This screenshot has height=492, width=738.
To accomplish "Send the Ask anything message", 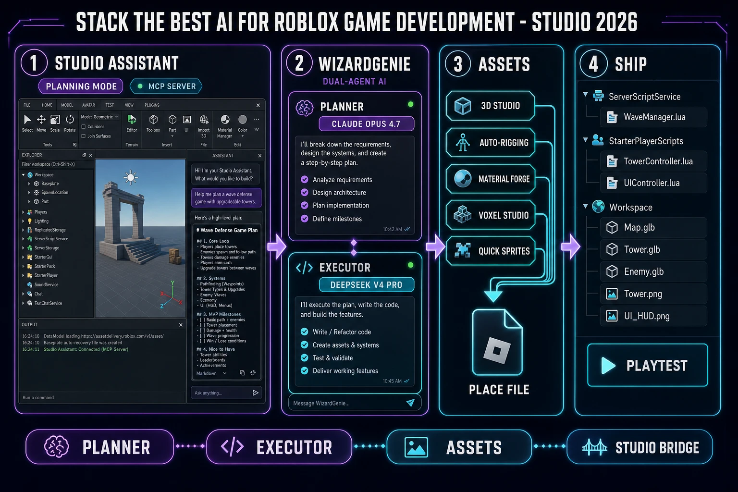I will [x=255, y=393].
